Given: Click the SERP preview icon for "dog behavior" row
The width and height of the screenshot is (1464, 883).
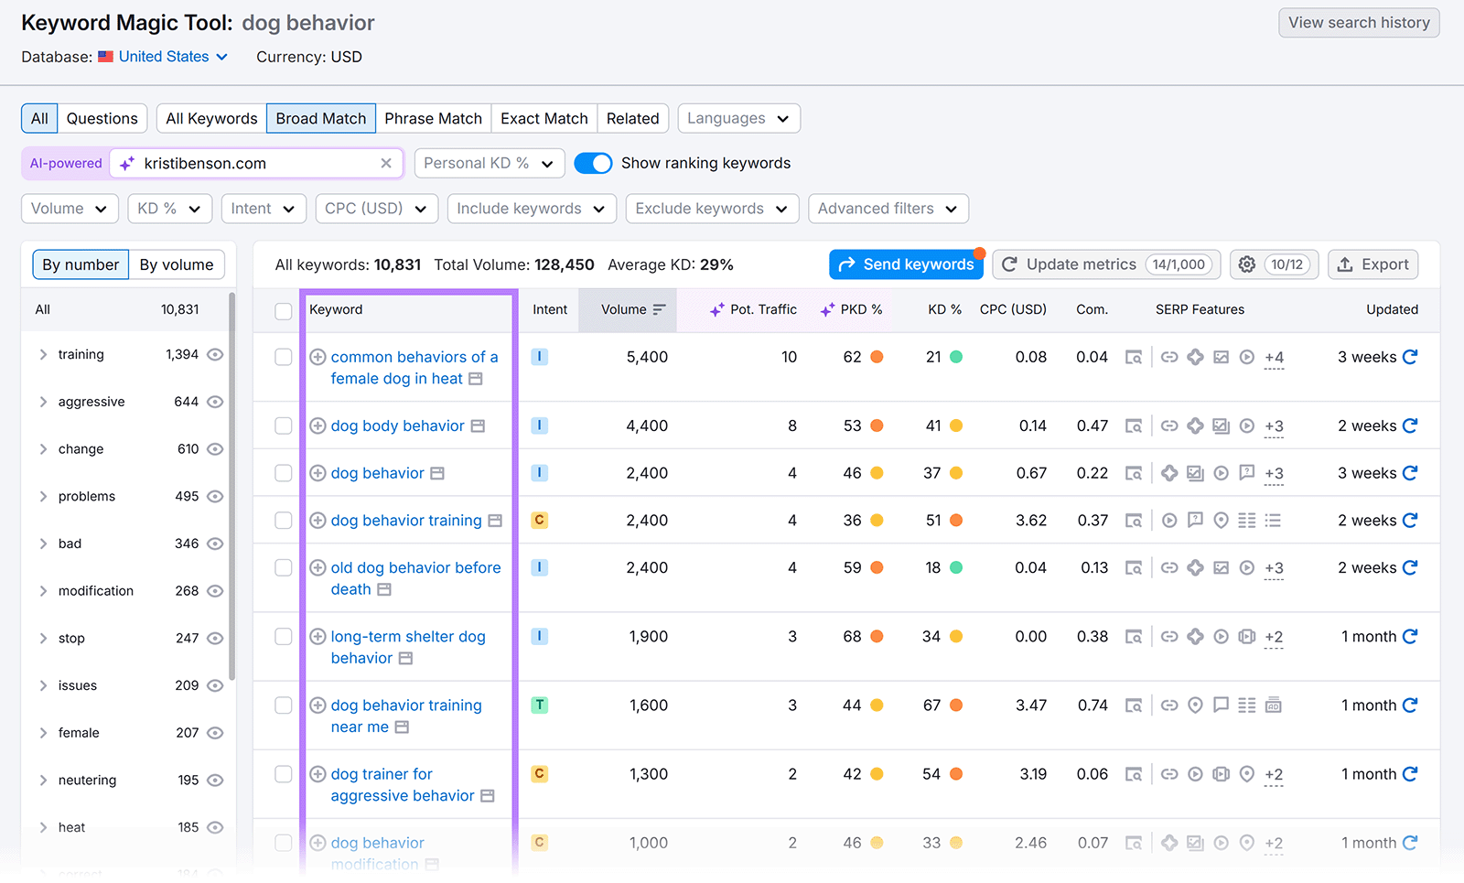Looking at the screenshot, I should [1135, 473].
